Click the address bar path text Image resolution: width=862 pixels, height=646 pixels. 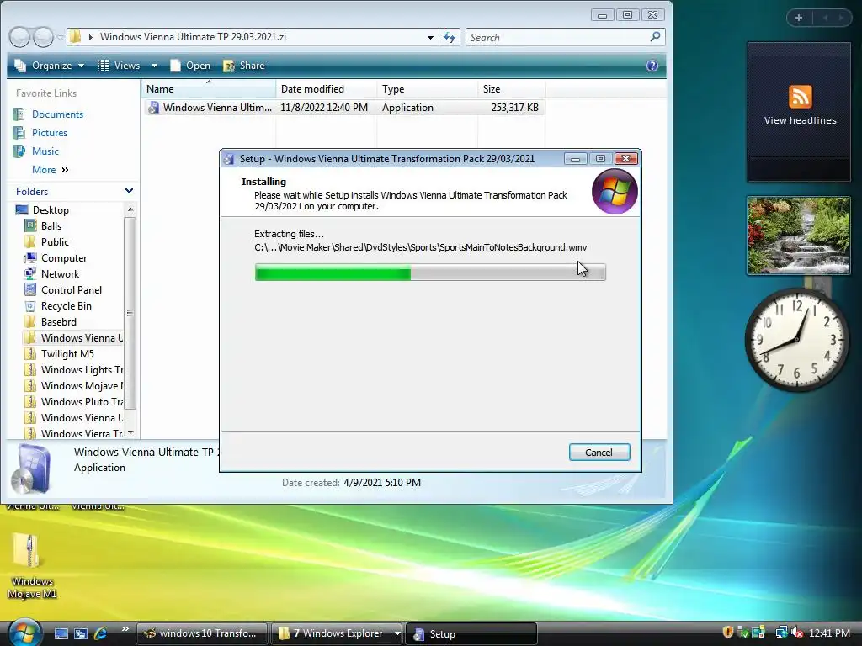point(193,37)
